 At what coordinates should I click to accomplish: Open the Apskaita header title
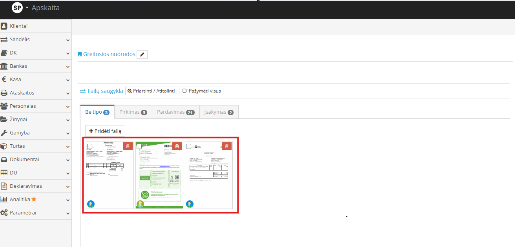click(x=46, y=7)
